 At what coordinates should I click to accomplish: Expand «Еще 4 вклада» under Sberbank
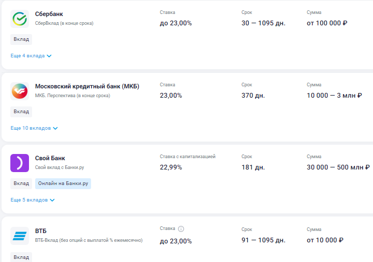point(31,56)
